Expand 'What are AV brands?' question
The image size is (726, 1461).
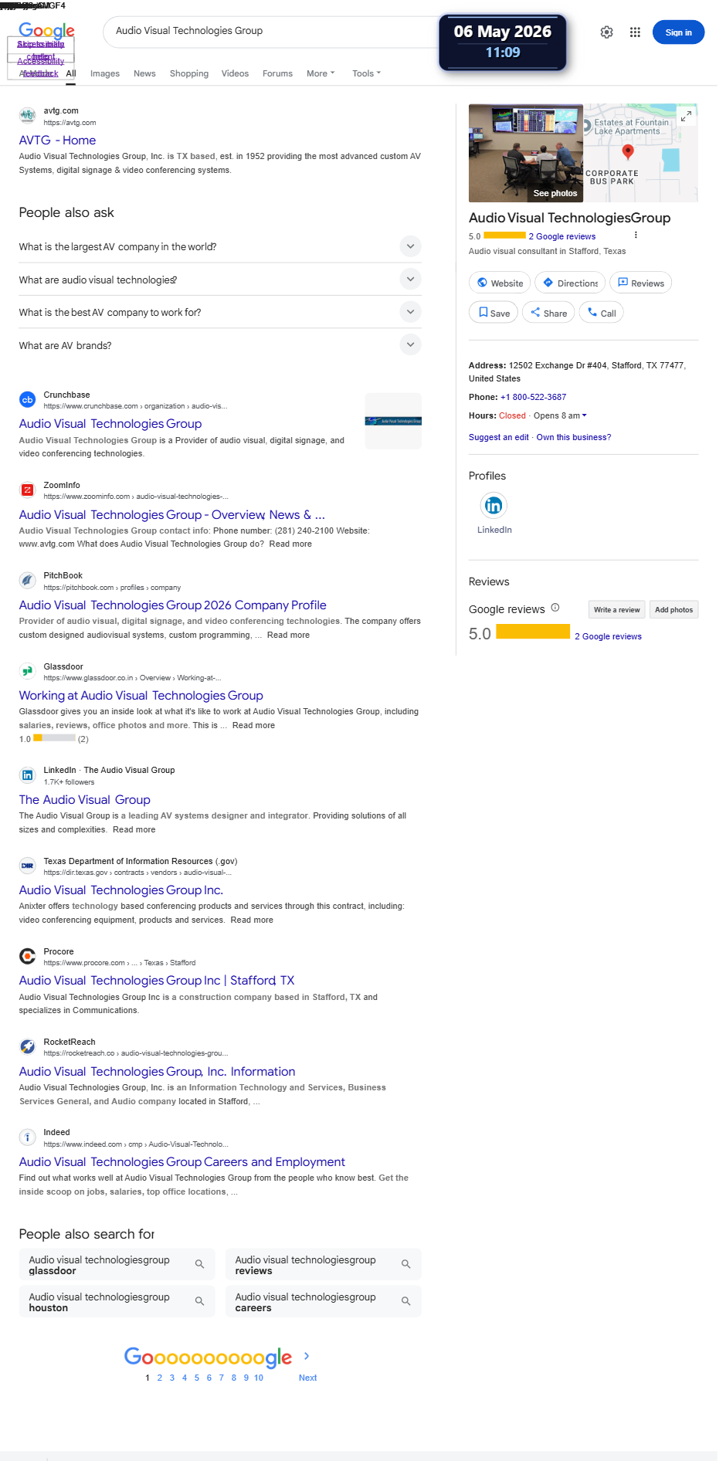411,344
